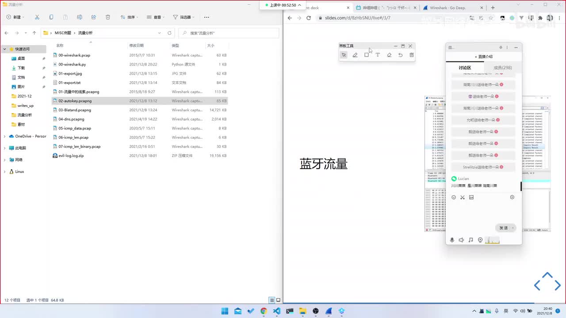The width and height of the screenshot is (566, 318).
Task: Open the See more (…) Explorer menu
Action: pyautogui.click(x=207, y=17)
